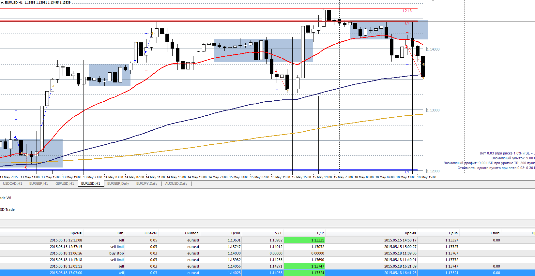Click stop-loss value 1.14012

(x=276, y=247)
